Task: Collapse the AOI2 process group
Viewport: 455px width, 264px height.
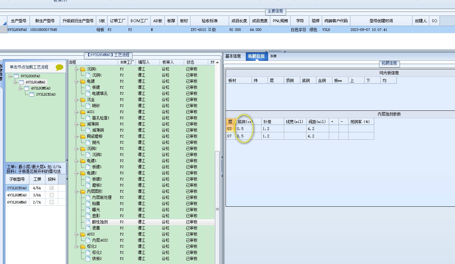Action: tap(77, 234)
